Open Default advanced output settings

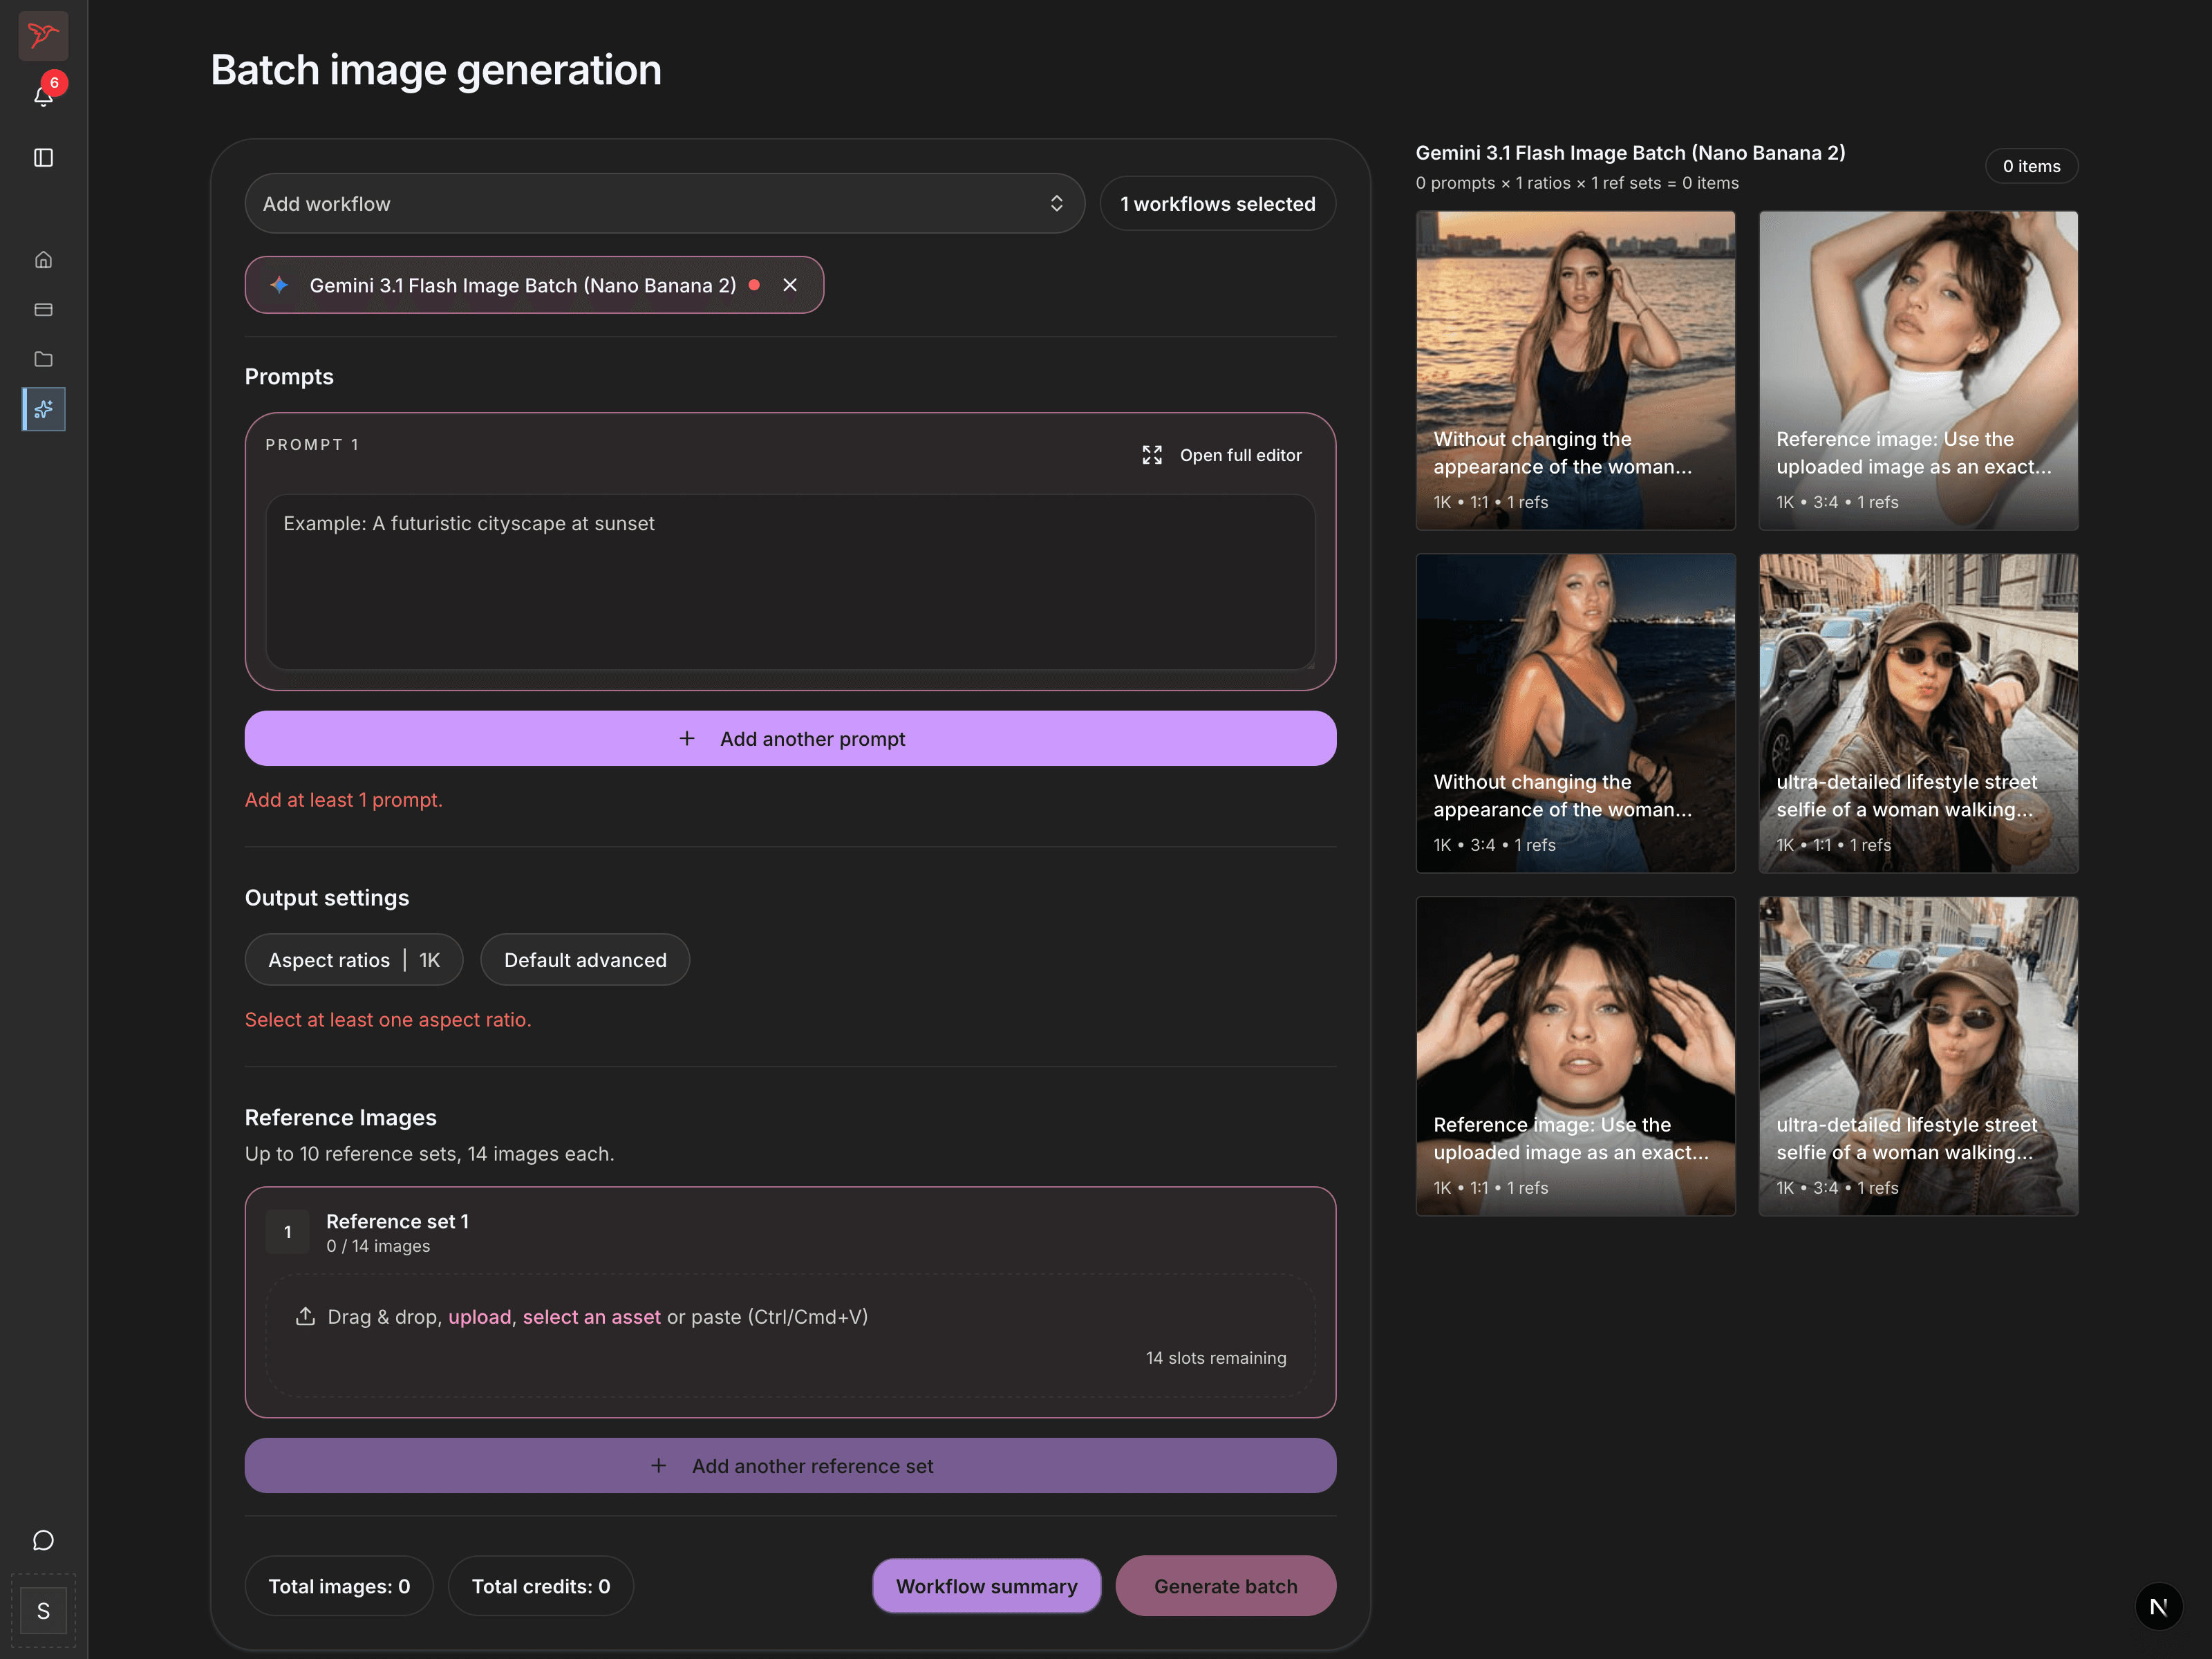click(x=585, y=959)
